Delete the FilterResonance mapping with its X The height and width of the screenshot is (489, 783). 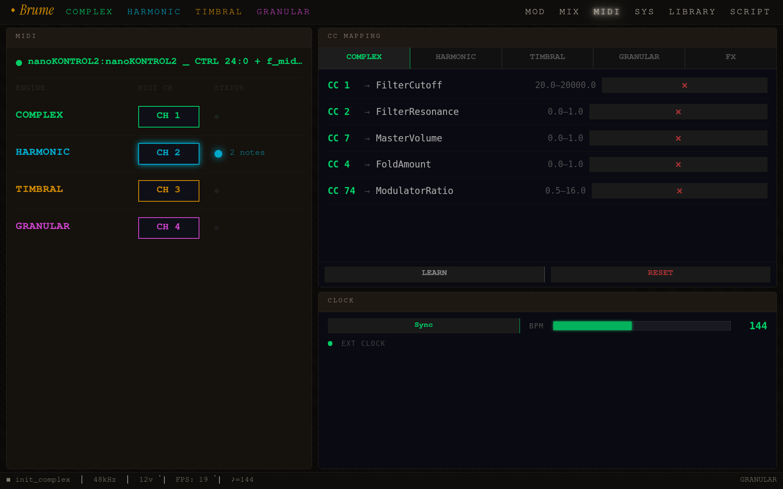(678, 112)
